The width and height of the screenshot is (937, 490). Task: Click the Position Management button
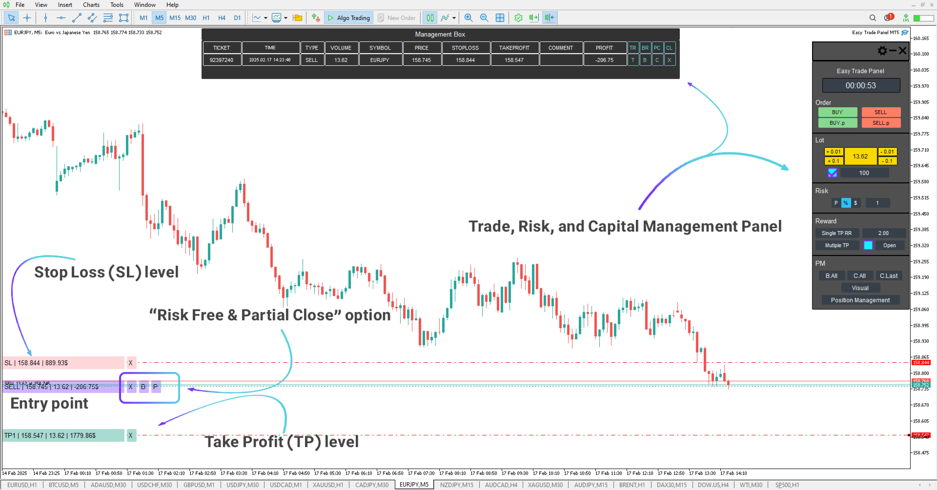(860, 300)
